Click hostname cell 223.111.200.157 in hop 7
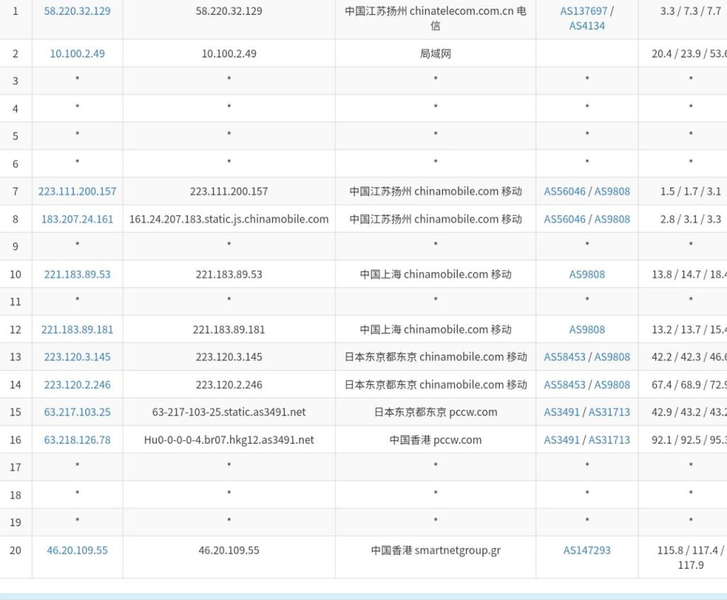The image size is (727, 600). pos(229,192)
